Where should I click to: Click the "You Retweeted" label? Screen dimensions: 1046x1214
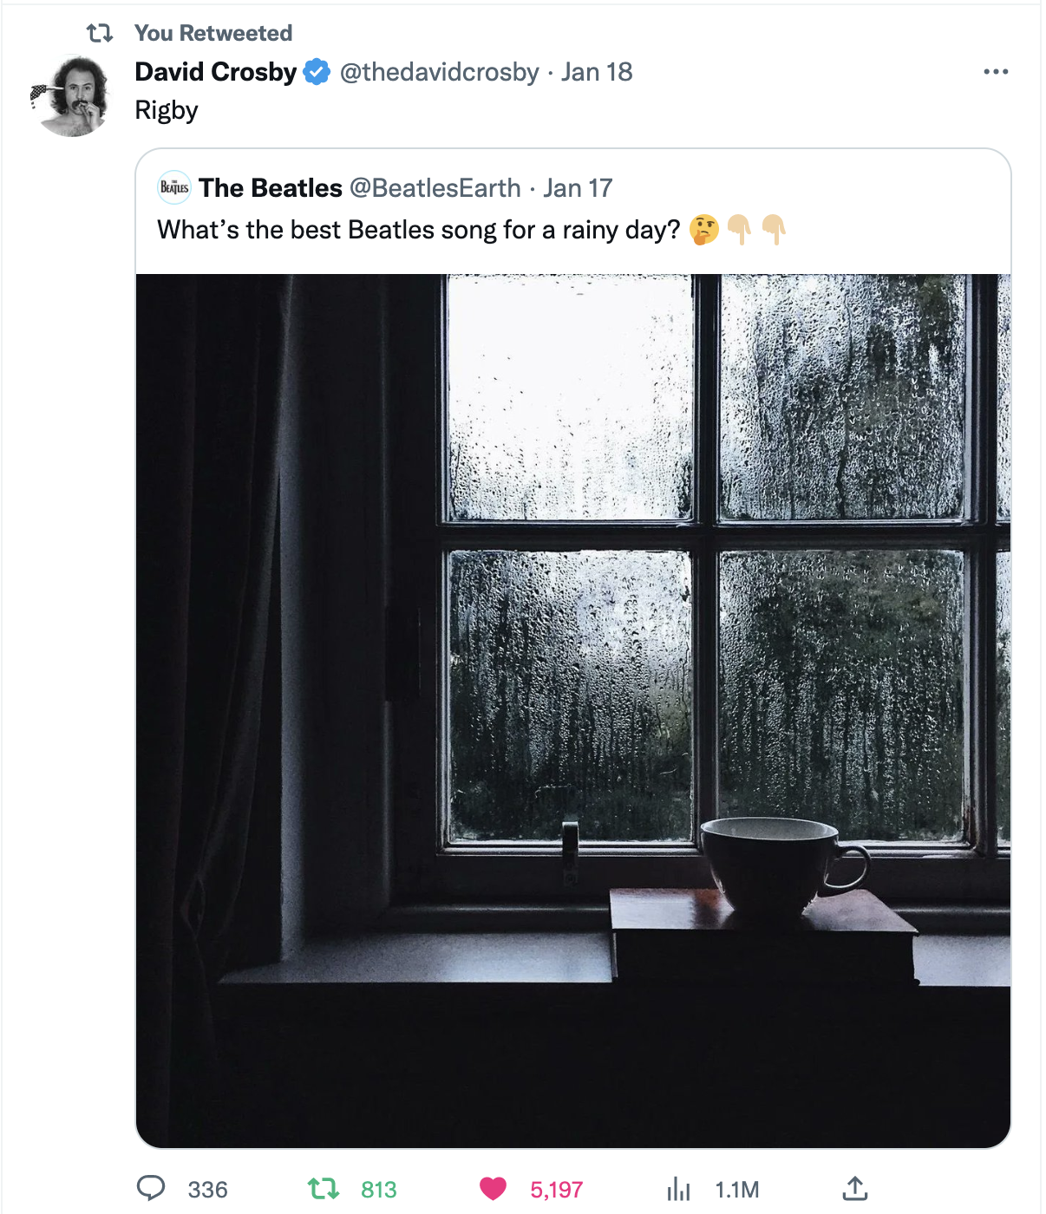(x=213, y=33)
